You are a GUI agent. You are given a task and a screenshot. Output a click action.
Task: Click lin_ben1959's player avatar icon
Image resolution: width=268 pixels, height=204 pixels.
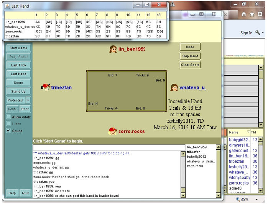(113, 49)
